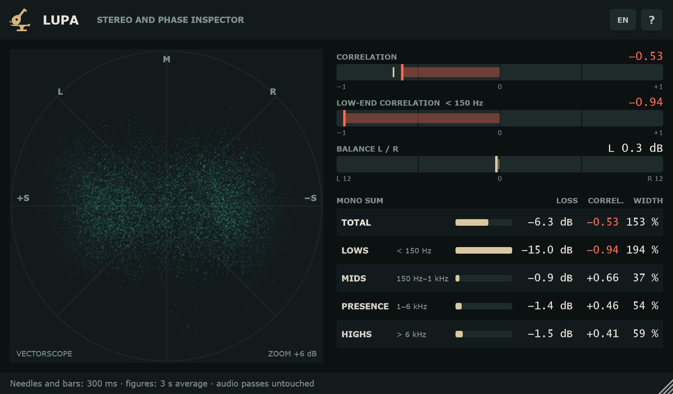673x394 pixels.
Task: Click the Balance L / R meter needle
Action: click(497, 164)
